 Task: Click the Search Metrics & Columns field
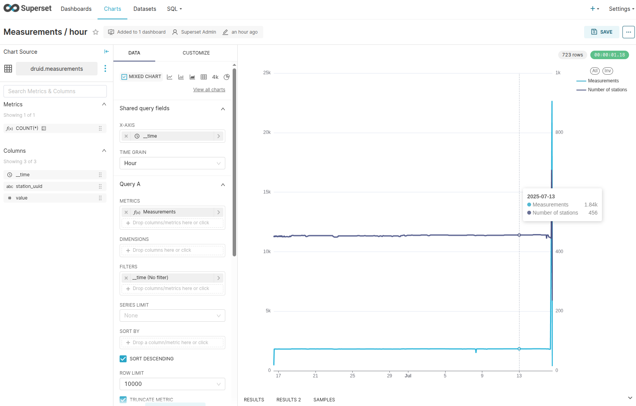[55, 91]
